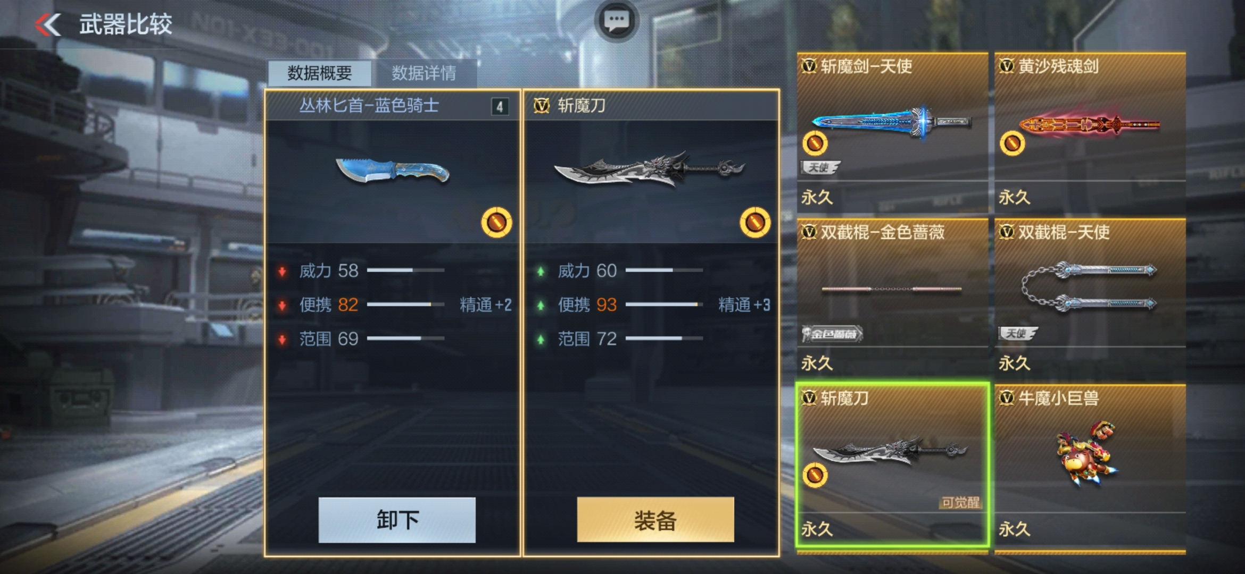
Task: Tap the level 4 badge on 丛林匕首
Action: point(500,107)
